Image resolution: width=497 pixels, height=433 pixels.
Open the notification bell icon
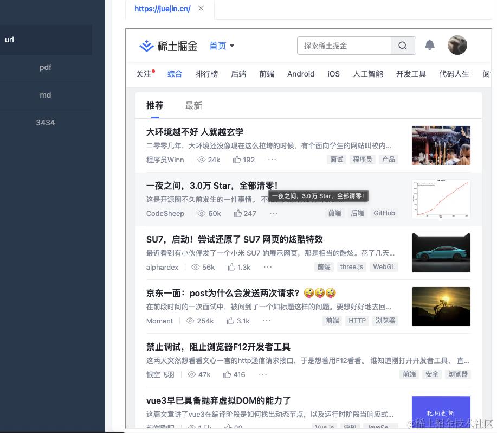point(430,45)
